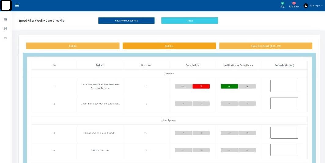The height and width of the screenshot is (163, 325).
Task: Set task 4 verification check to passed
Action: pyautogui.click(x=229, y=150)
